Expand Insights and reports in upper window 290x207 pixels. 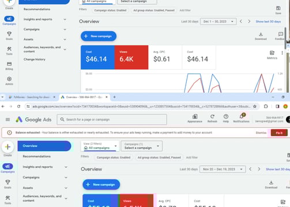pos(65,20)
